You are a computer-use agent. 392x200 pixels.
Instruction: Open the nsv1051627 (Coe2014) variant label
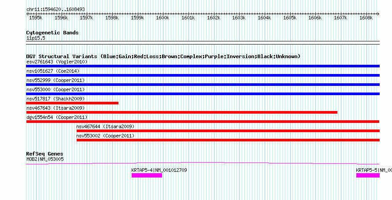coord(53,71)
